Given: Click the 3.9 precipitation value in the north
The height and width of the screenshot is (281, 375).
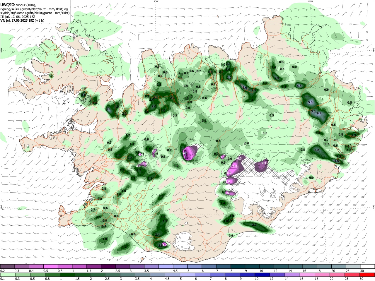Looking at the screenshot, I should tap(229, 78).
